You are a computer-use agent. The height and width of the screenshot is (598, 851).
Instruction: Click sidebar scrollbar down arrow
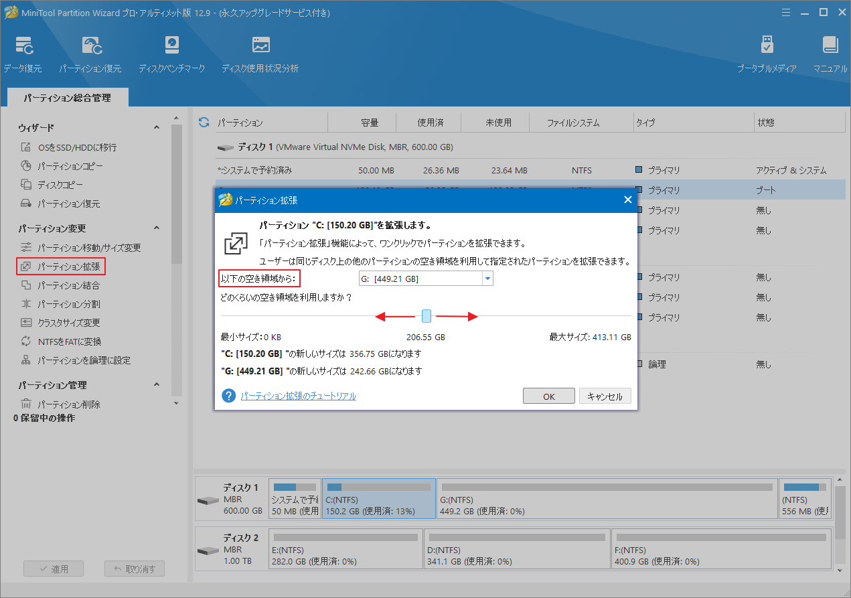176,404
